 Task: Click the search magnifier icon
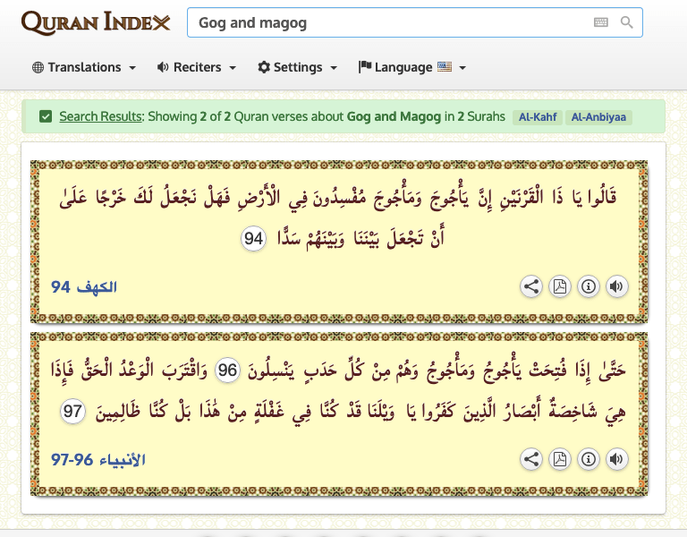[627, 22]
